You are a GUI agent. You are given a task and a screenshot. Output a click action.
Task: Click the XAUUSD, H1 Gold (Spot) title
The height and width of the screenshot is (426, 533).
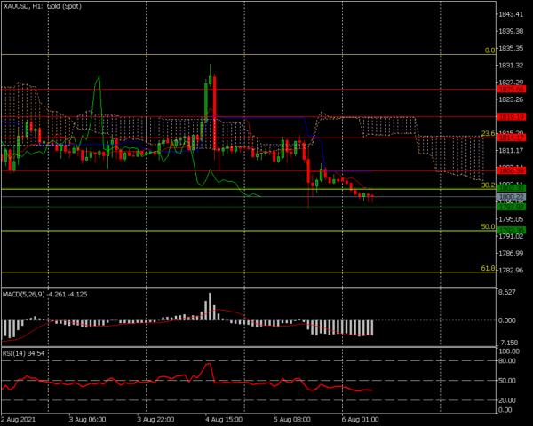point(43,6)
